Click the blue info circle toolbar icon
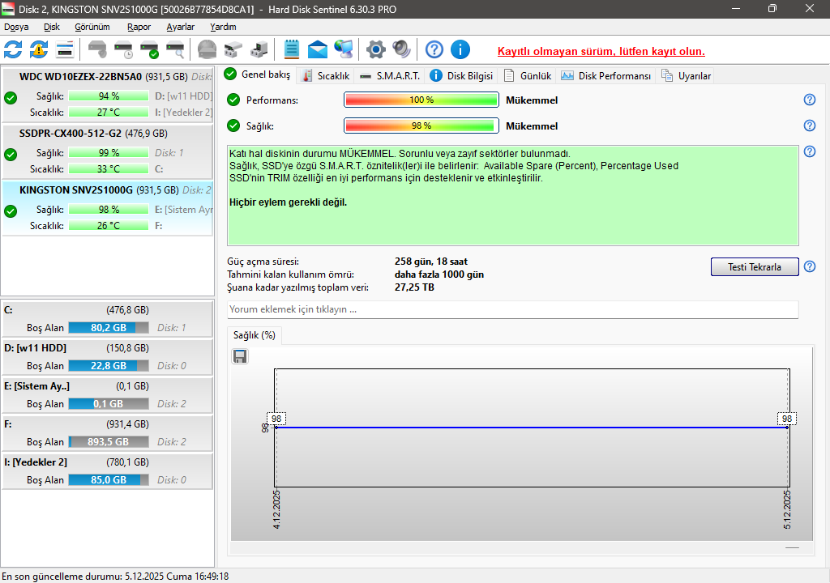 pos(460,49)
